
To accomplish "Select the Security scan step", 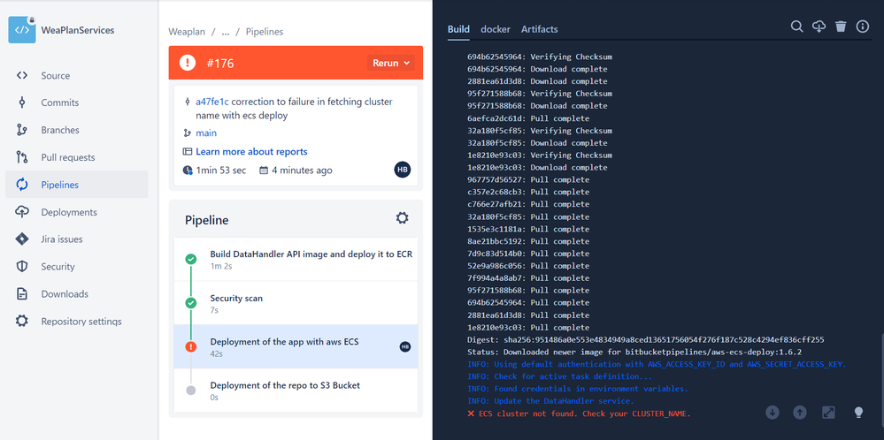I will 296,303.
